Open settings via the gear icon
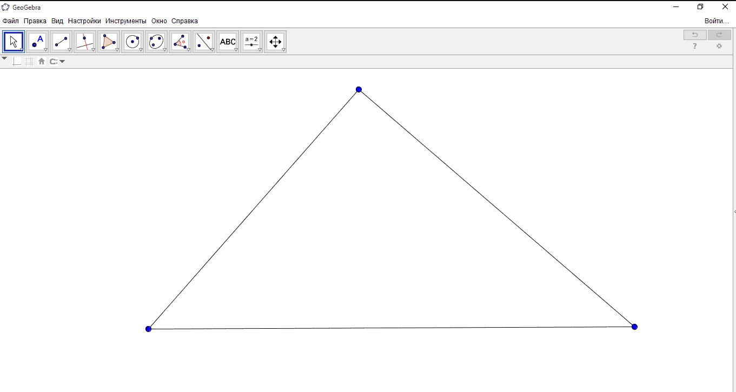736x392 pixels. (719, 46)
